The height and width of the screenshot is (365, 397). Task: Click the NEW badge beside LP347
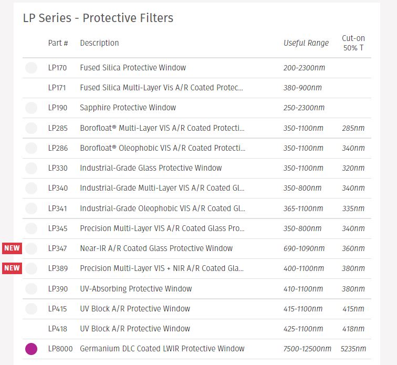(12, 248)
